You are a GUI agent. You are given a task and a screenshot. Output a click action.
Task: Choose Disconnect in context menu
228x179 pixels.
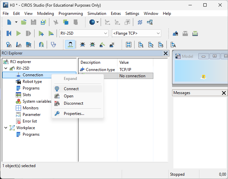(x=78, y=103)
